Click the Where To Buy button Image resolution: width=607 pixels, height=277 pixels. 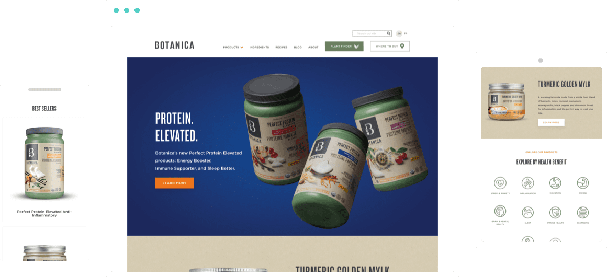tap(390, 47)
